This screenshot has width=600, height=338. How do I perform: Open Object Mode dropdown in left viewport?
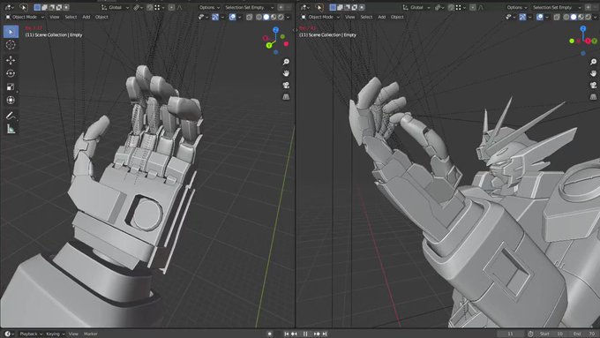coord(25,18)
